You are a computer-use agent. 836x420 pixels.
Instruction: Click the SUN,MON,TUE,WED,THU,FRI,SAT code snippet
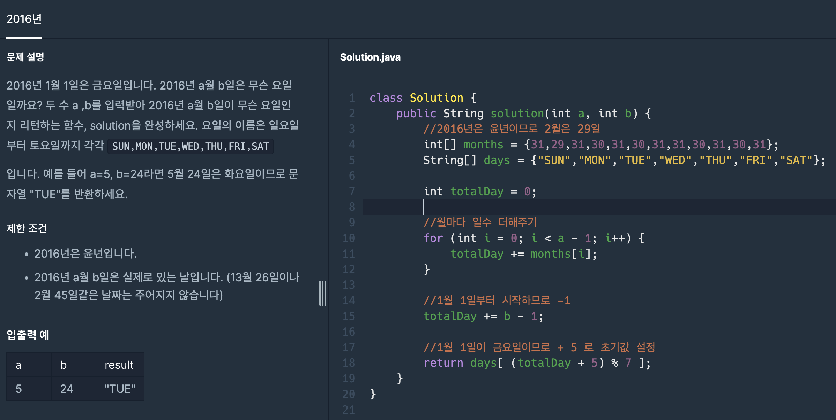pyautogui.click(x=191, y=146)
